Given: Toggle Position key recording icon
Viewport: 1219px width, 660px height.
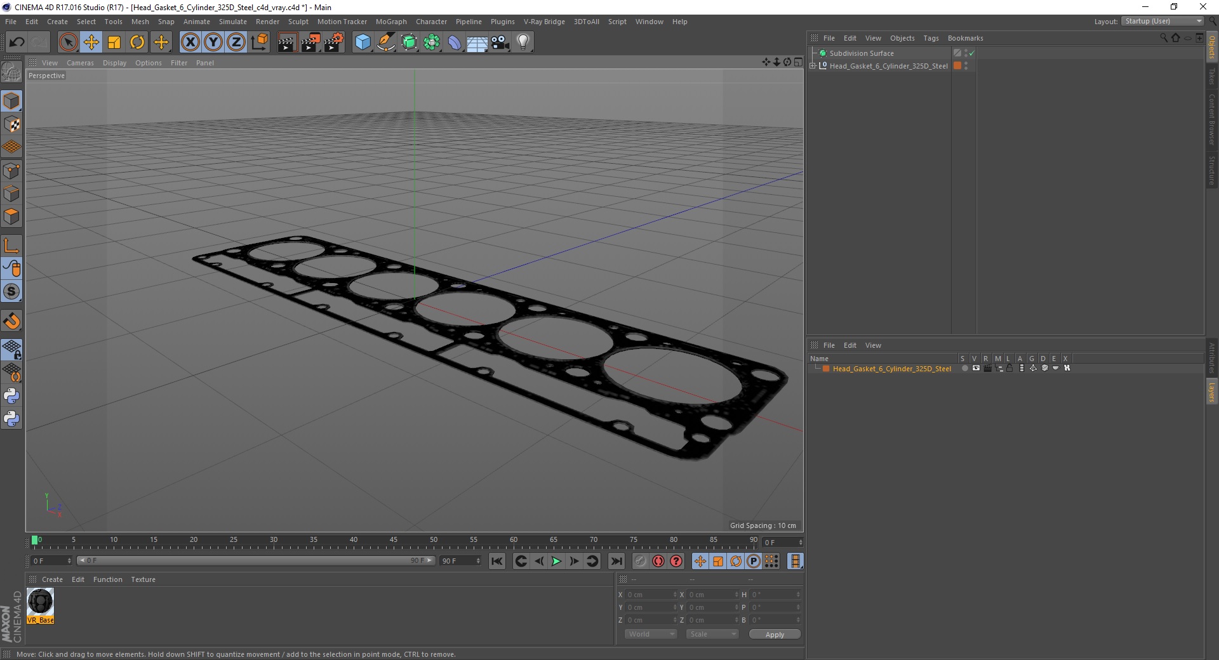Looking at the screenshot, I should point(700,561).
